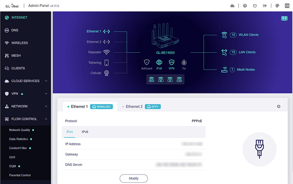Click the IP Address row label

pyautogui.click(x=73, y=144)
